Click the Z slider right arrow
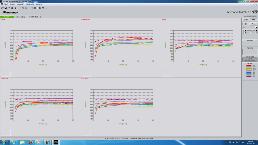This screenshot has height=145, width=258. 256,30
